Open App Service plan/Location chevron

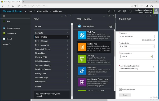[154, 67]
